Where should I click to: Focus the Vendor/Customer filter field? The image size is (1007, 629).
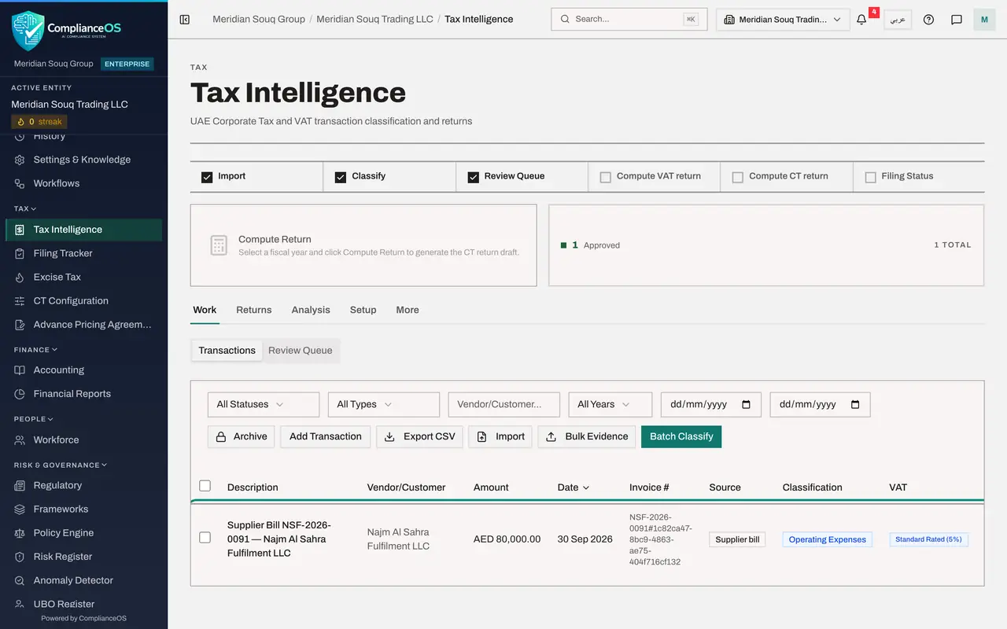504,404
